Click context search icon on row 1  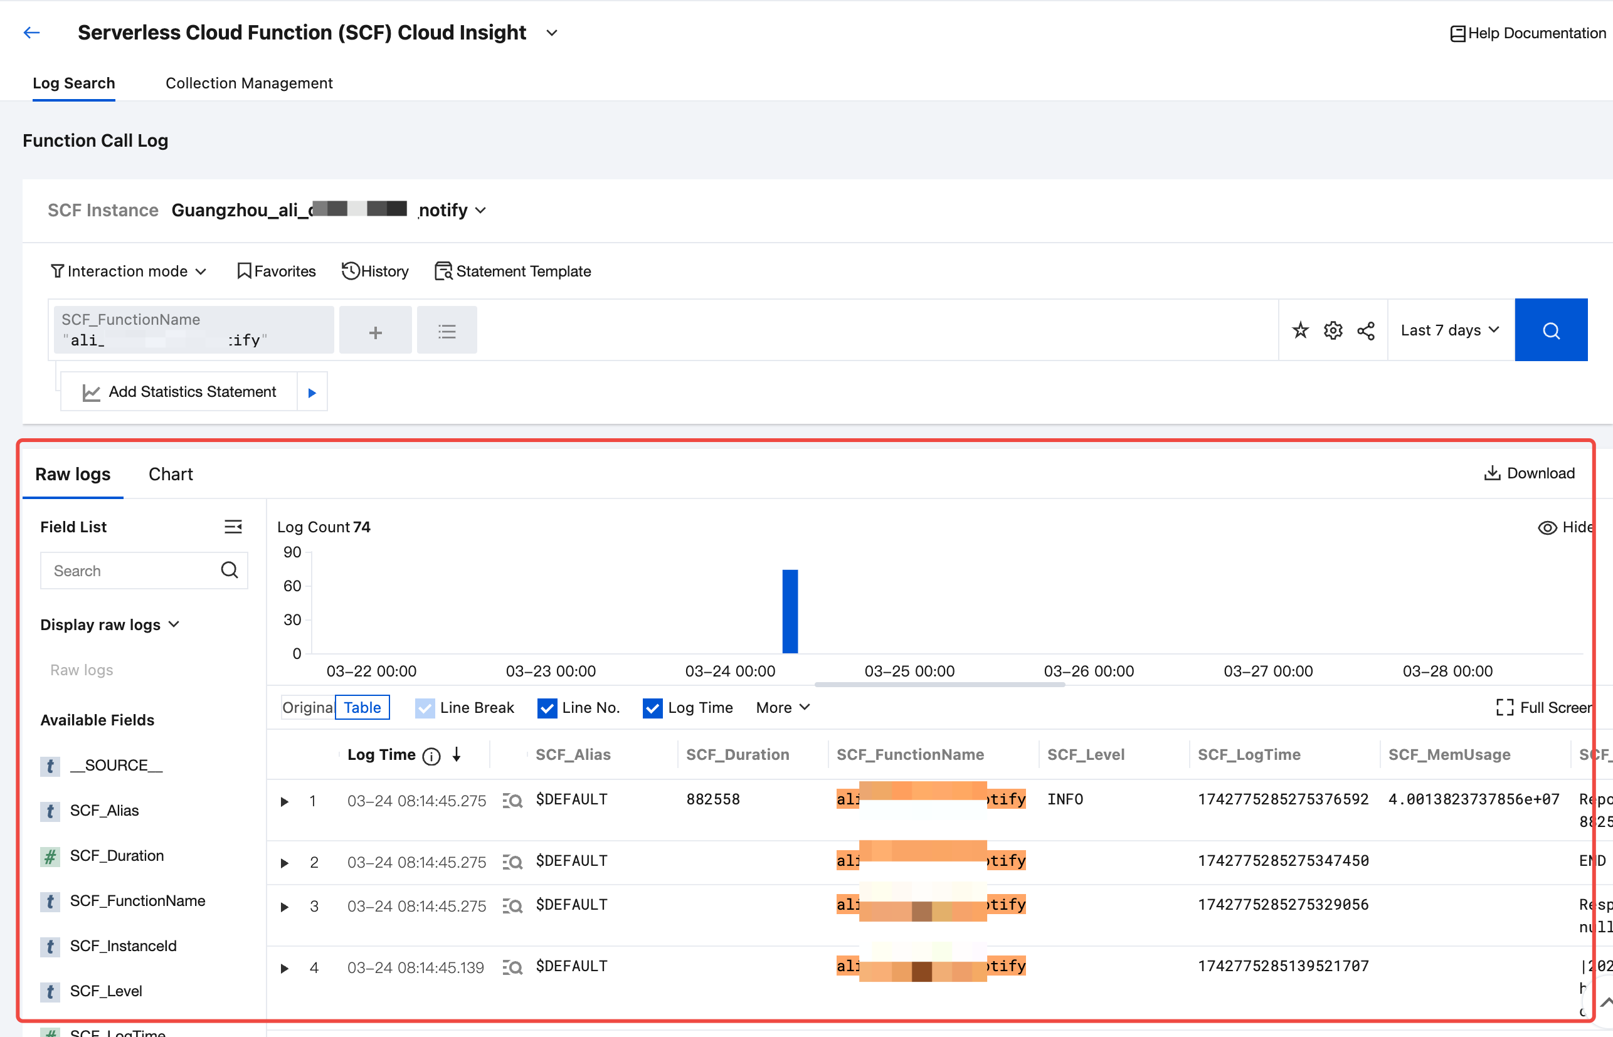512,800
